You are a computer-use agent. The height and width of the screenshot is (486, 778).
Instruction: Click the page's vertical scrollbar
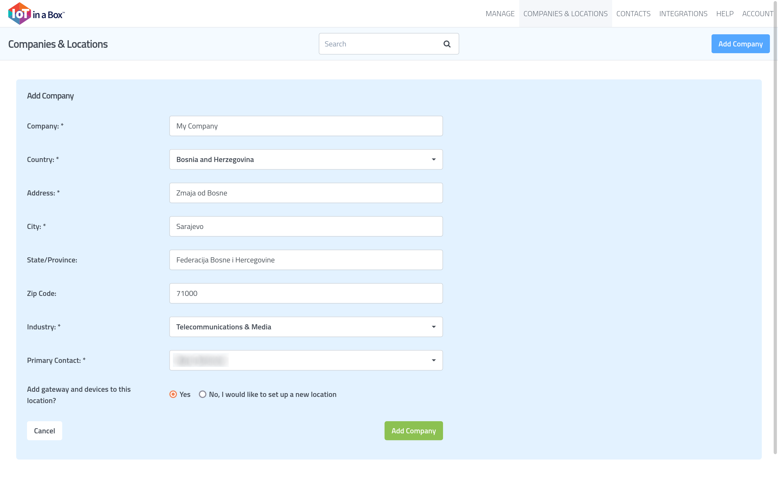pyautogui.click(x=775, y=225)
